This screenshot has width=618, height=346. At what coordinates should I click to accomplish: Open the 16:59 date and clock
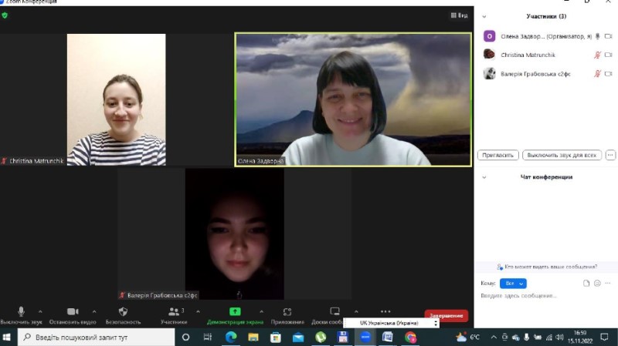pyautogui.click(x=580, y=337)
